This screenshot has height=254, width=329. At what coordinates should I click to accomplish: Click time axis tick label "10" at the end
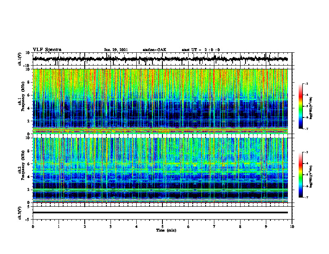point(292,227)
